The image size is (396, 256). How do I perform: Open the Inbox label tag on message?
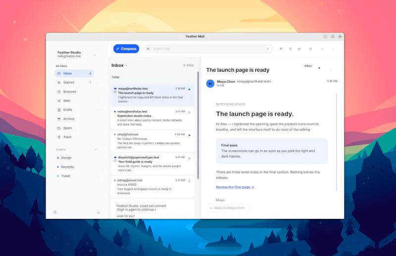tap(308, 66)
